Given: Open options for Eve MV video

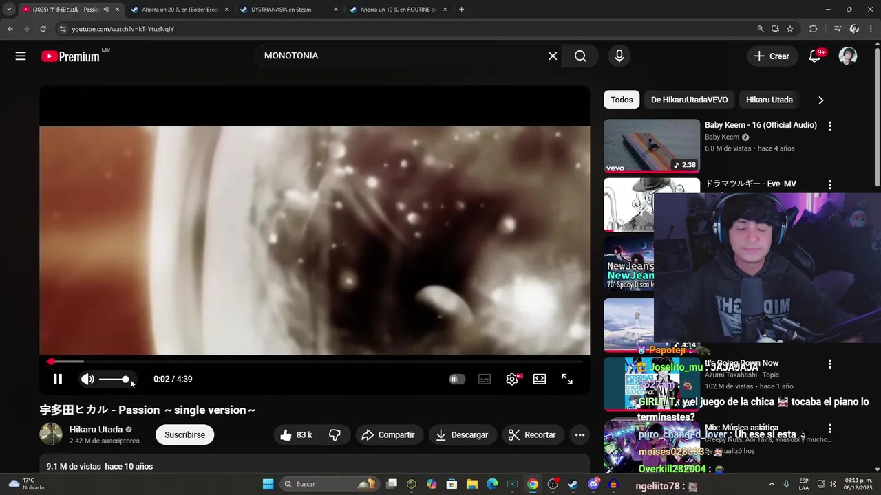Looking at the screenshot, I should (830, 185).
